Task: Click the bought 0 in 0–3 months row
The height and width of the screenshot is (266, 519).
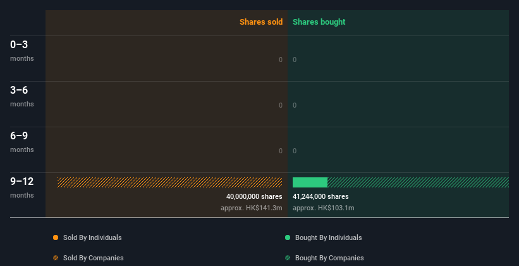Action: pyautogui.click(x=295, y=60)
